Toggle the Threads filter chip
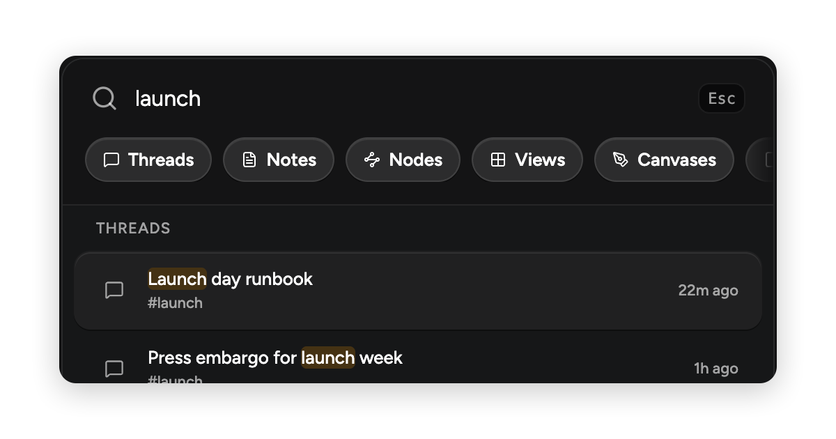 [x=148, y=160]
